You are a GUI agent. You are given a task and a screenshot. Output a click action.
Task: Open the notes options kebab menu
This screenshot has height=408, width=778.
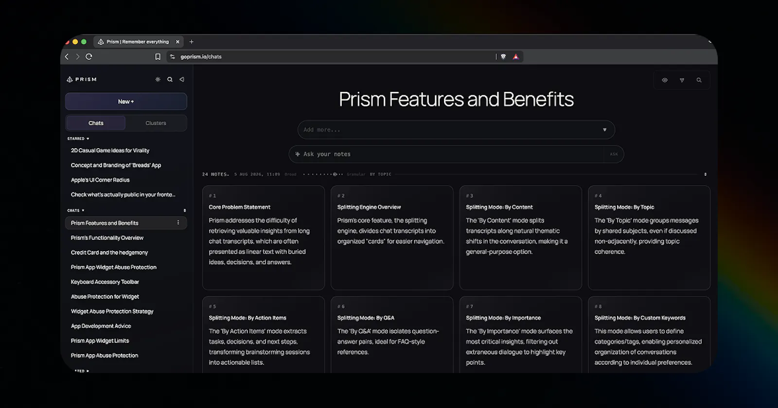(705, 174)
